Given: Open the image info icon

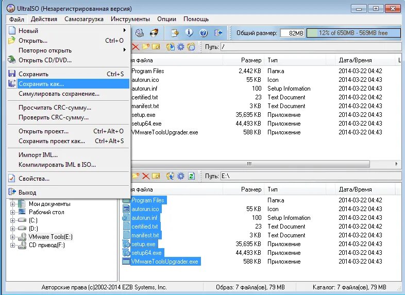Looking at the screenshot, I should (189, 33).
